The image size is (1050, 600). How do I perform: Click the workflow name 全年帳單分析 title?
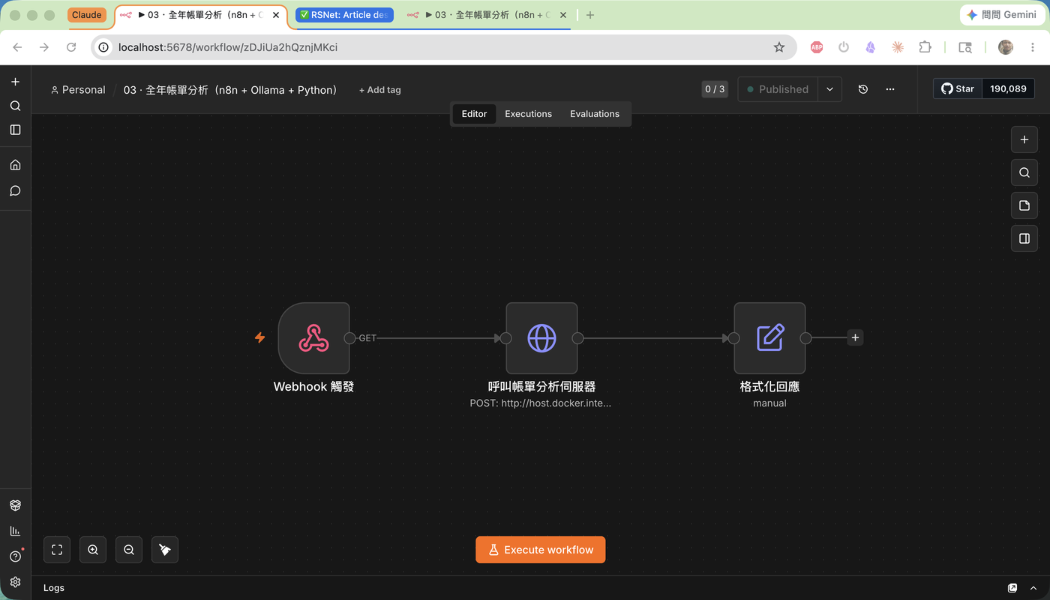(230, 90)
